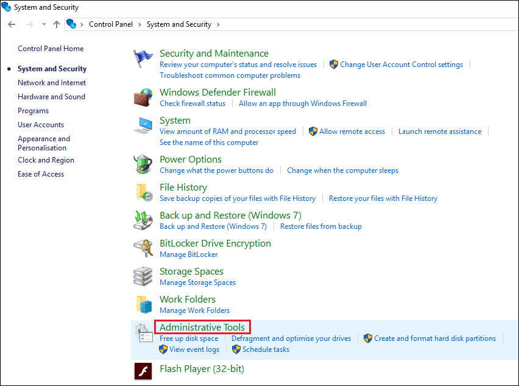
Task: Click Save backup copies of your files
Action: click(238, 198)
